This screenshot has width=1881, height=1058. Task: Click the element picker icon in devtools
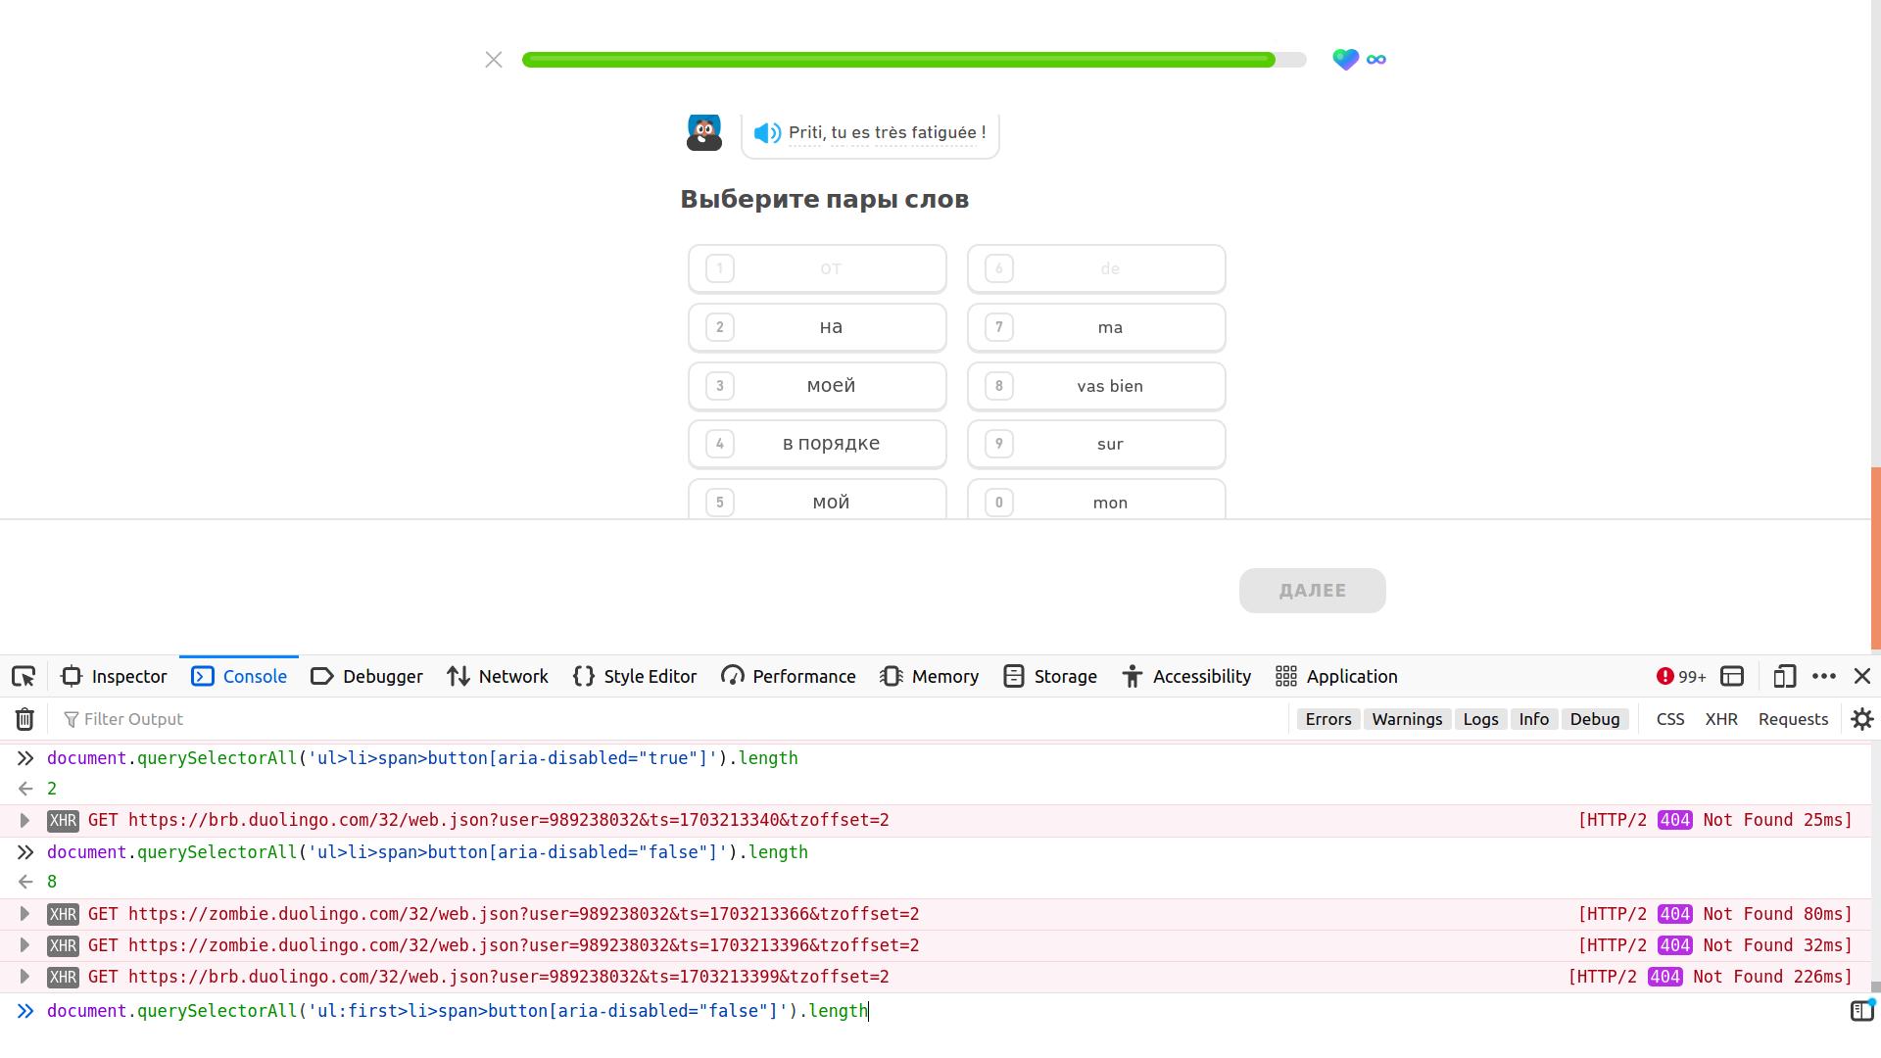click(24, 676)
